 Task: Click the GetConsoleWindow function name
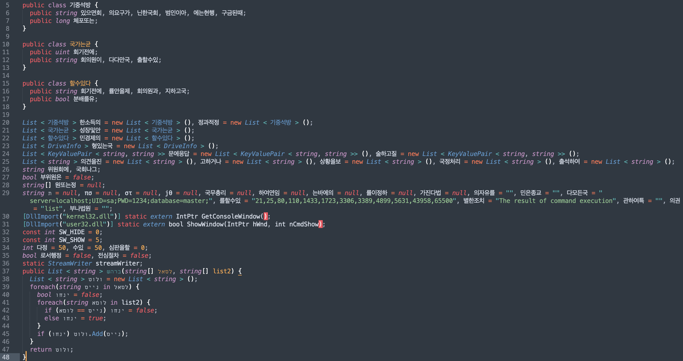(x=231, y=216)
